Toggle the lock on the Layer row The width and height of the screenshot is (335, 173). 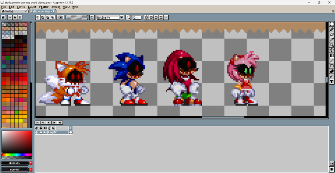click(41, 132)
